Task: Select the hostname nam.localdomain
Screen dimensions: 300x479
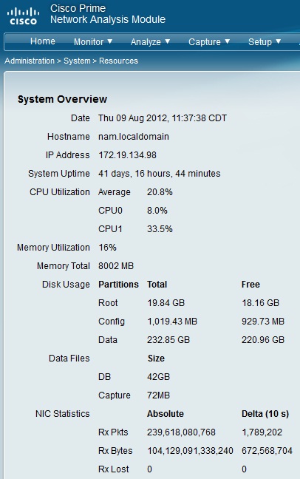Action: [x=134, y=137]
